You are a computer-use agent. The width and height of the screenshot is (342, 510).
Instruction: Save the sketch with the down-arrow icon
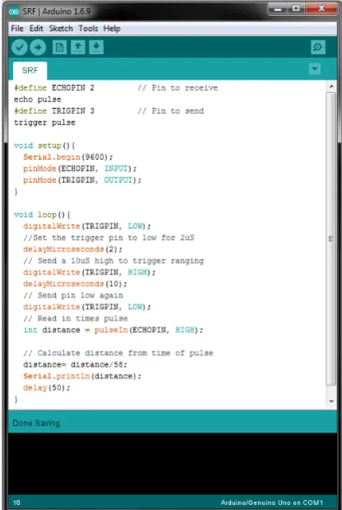coord(96,48)
